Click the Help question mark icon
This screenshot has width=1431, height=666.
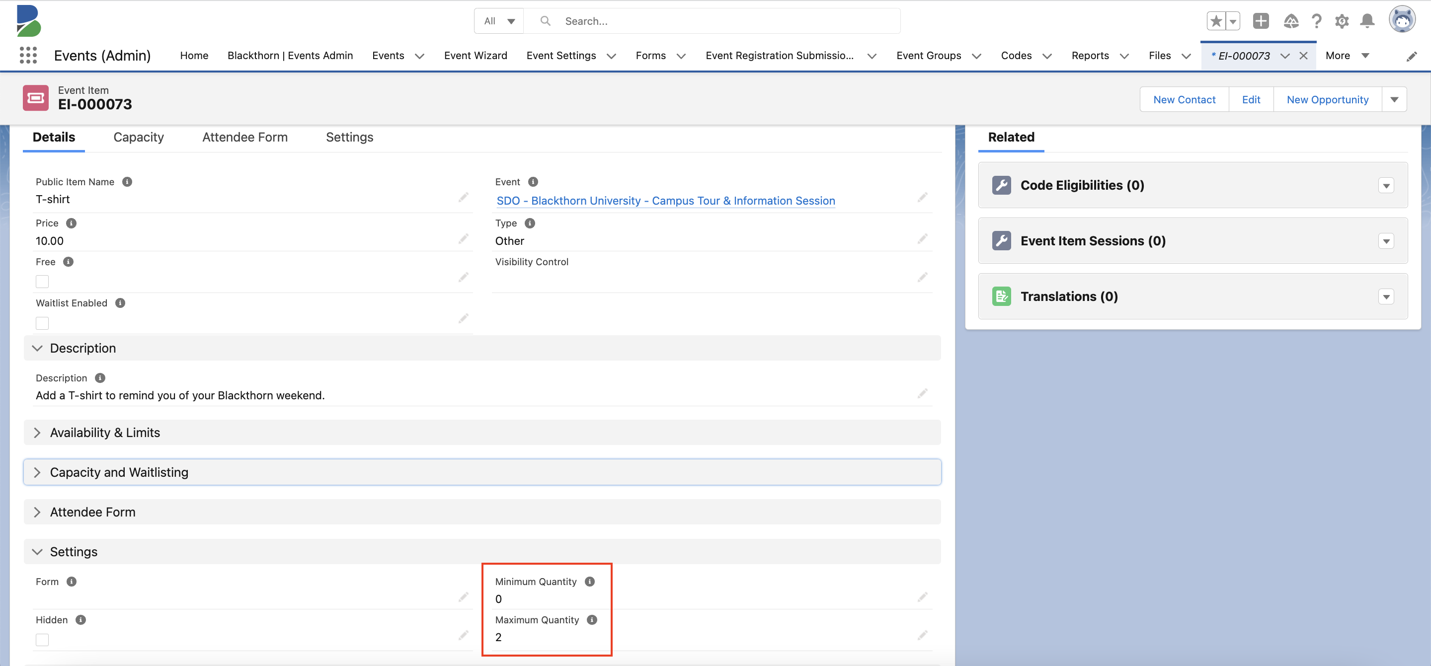pos(1316,21)
